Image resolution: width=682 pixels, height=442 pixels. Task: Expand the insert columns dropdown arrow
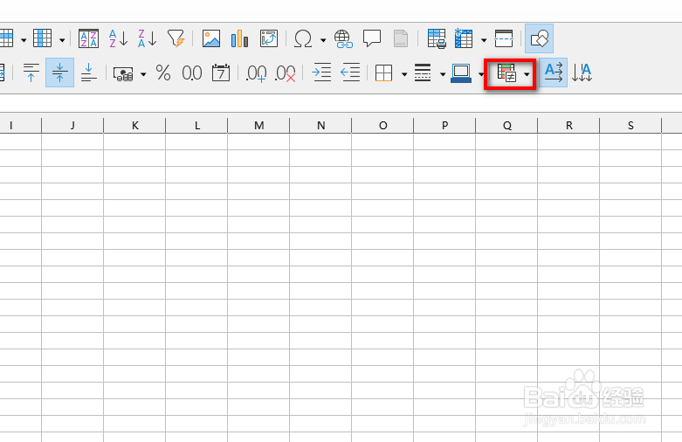pyautogui.click(x=62, y=40)
